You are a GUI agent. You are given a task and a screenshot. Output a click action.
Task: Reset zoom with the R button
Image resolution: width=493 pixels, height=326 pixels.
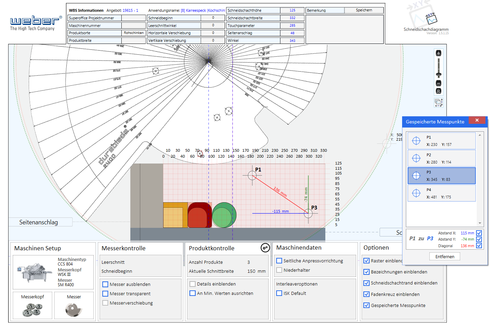click(438, 91)
